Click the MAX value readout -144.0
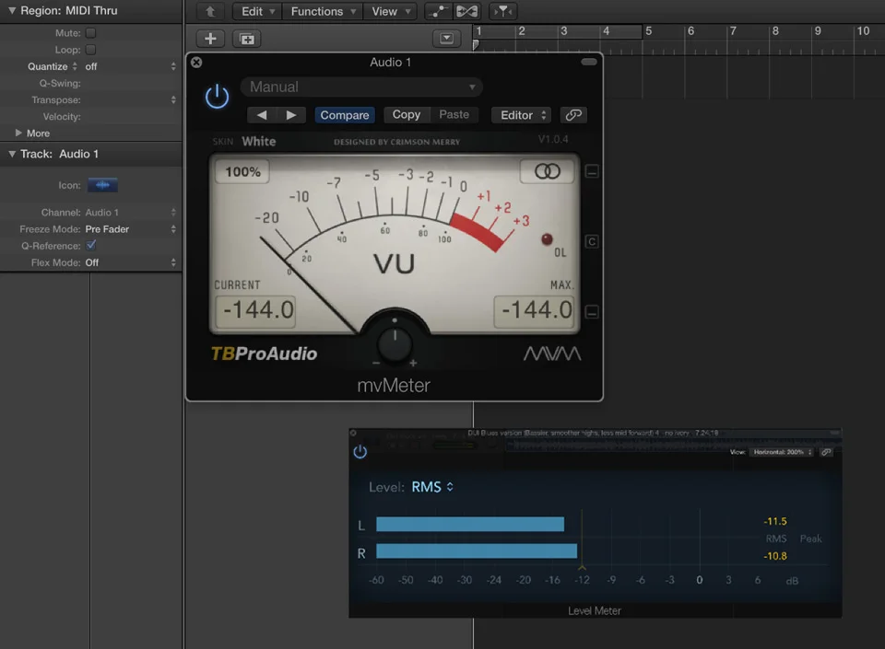 coord(535,310)
